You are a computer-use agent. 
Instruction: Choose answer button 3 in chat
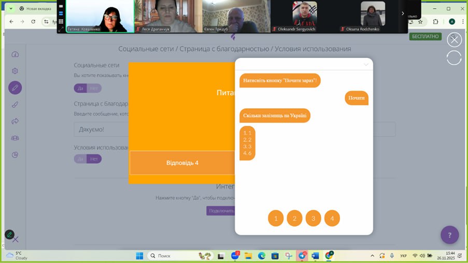(313, 218)
